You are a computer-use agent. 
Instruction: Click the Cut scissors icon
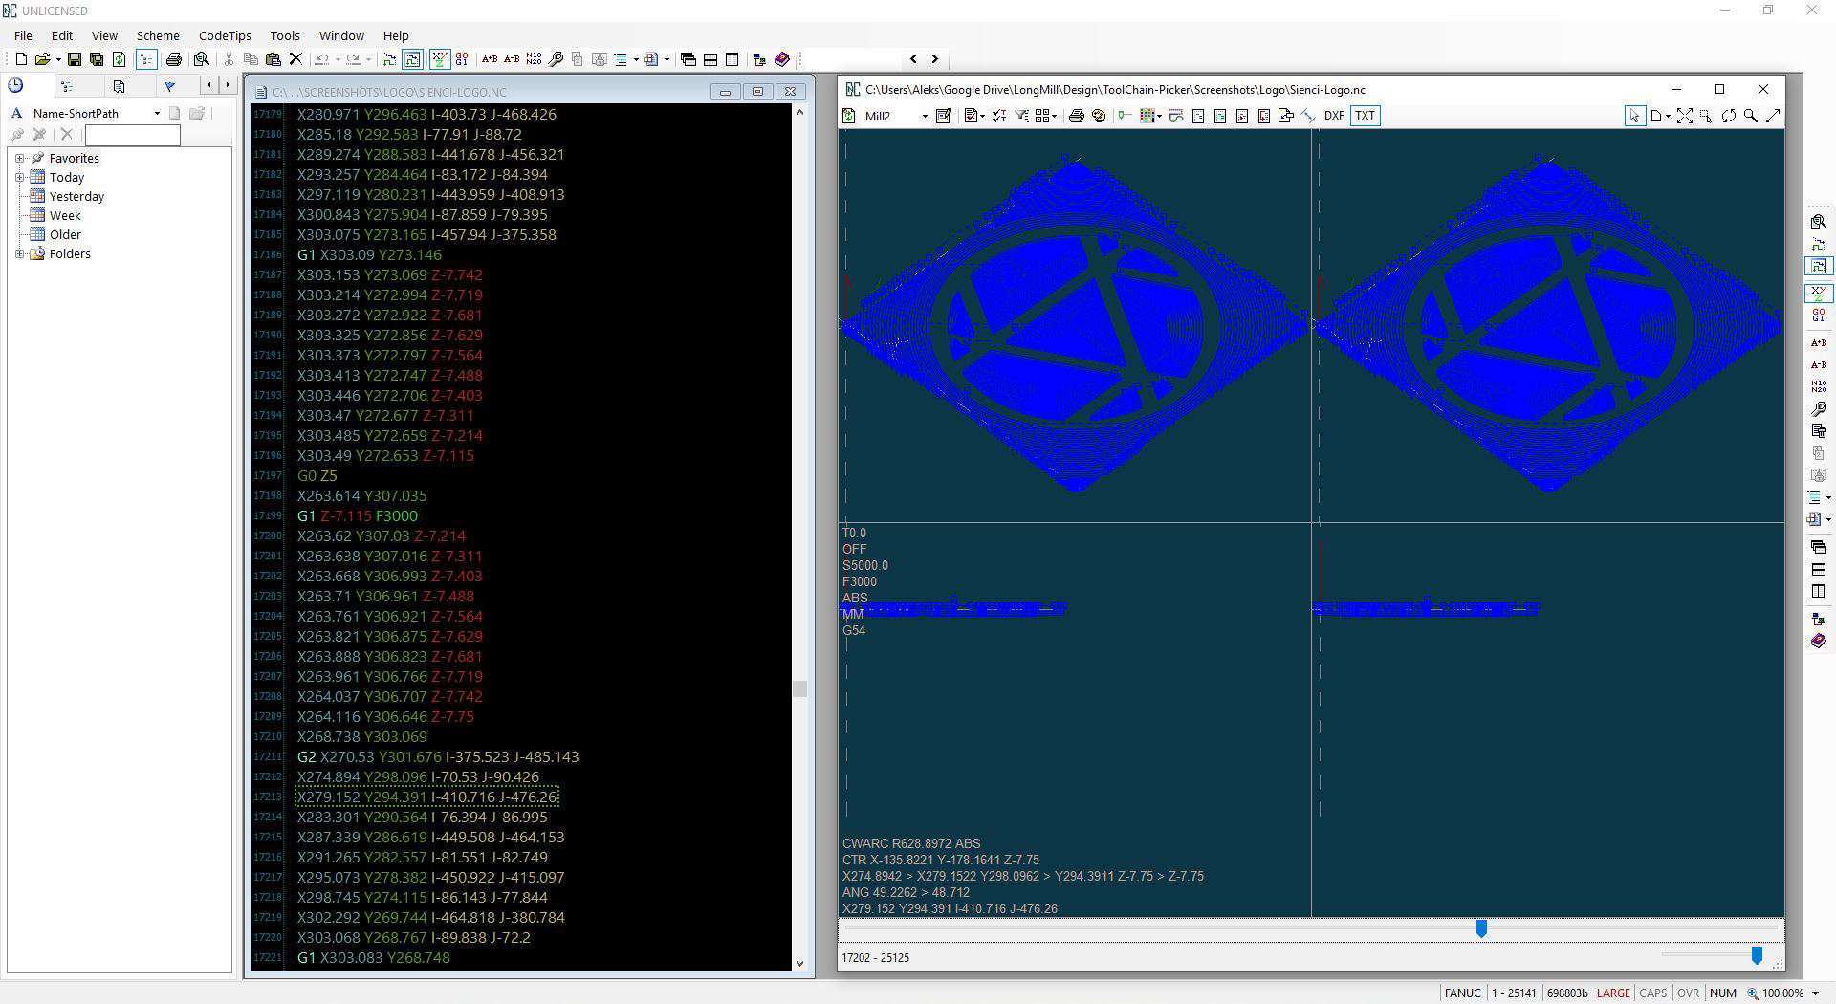229,59
